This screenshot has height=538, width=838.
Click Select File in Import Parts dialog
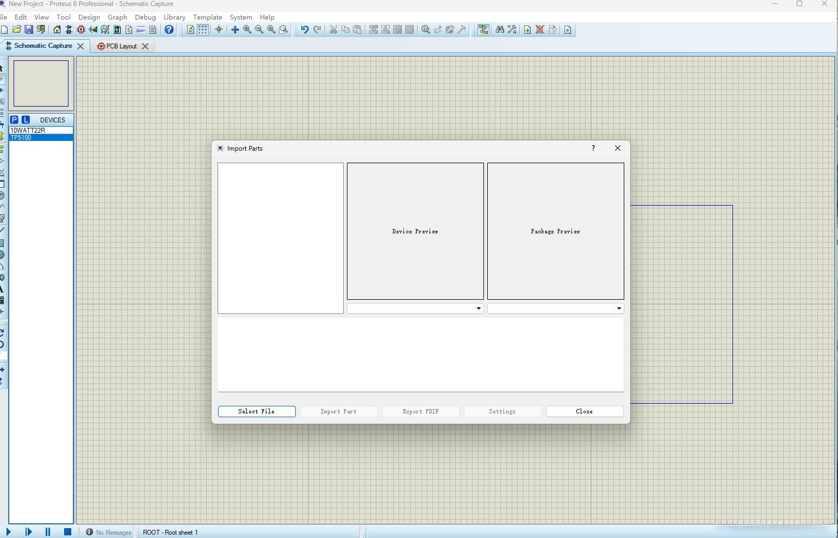[x=257, y=411]
